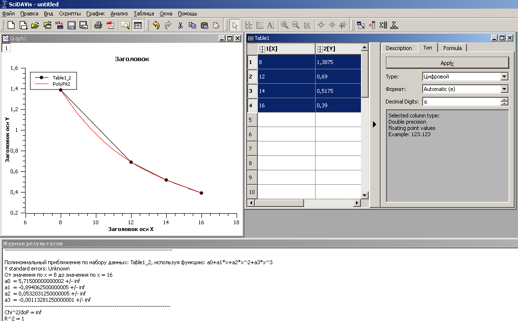518x321 pixels.
Task: Select the Zoom In magnifier tool
Action: (x=284, y=25)
